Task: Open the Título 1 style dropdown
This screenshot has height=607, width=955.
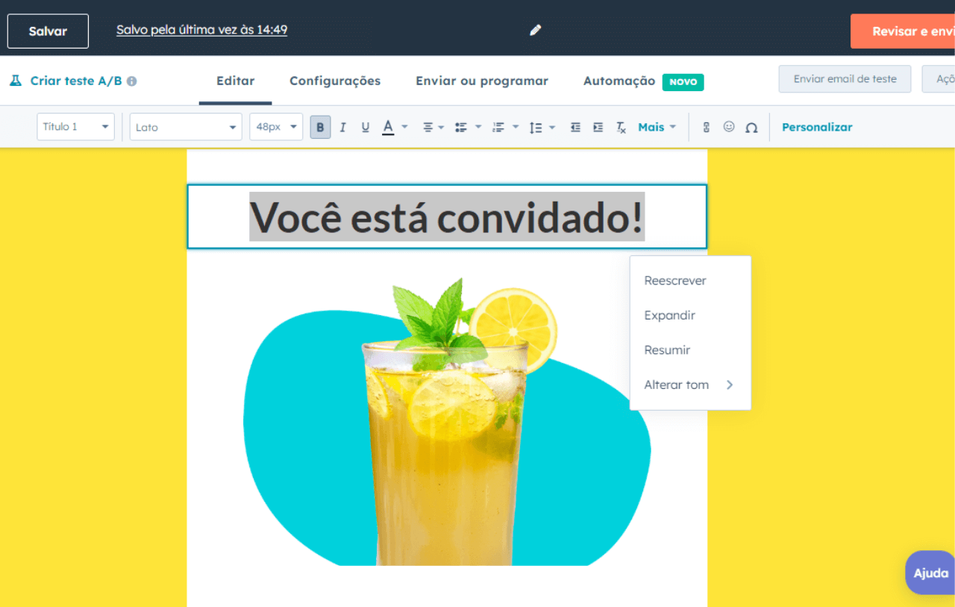Action: pos(75,127)
